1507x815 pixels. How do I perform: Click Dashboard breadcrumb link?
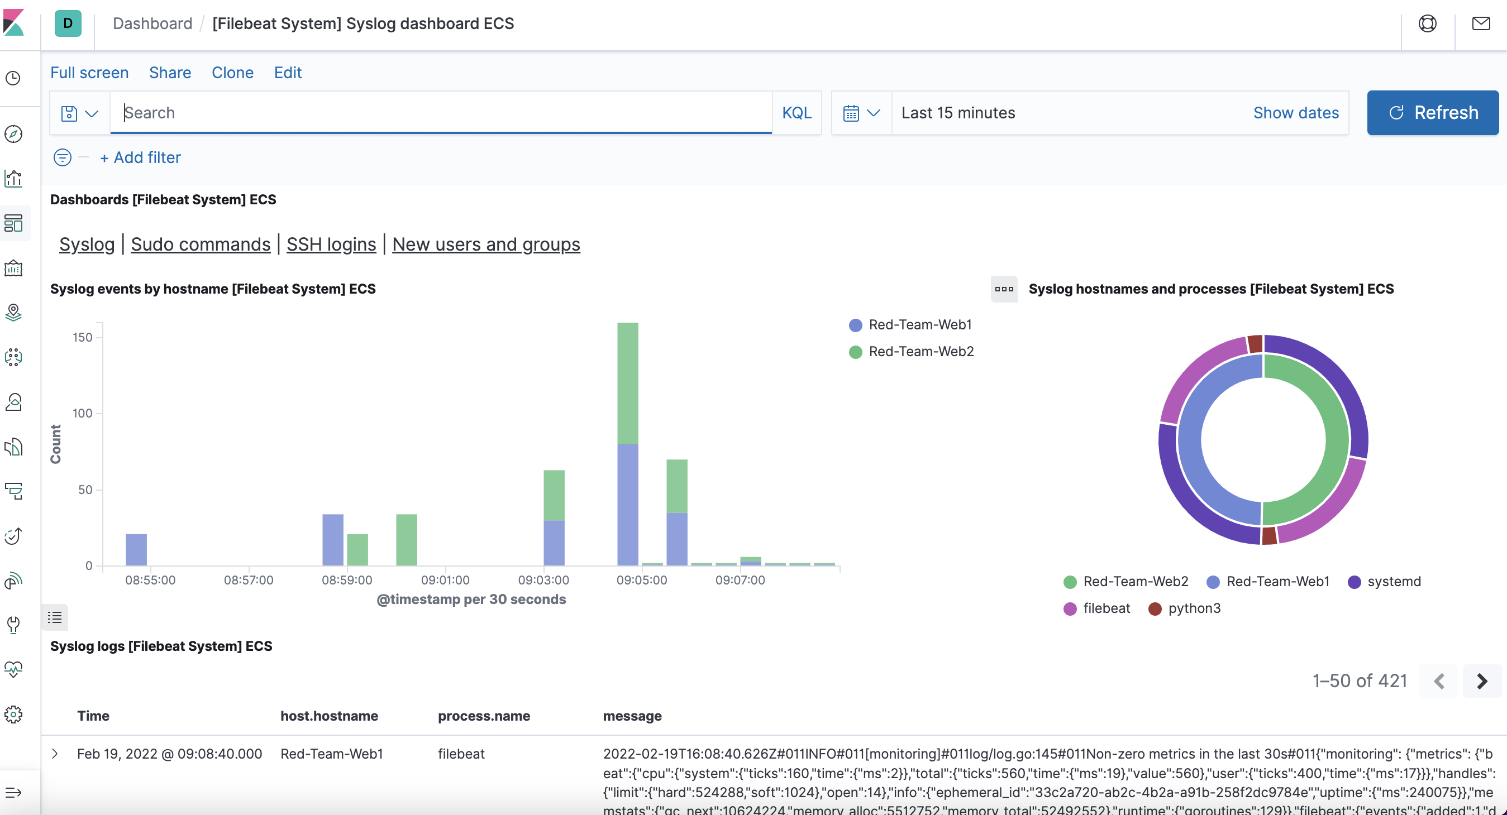pos(152,23)
